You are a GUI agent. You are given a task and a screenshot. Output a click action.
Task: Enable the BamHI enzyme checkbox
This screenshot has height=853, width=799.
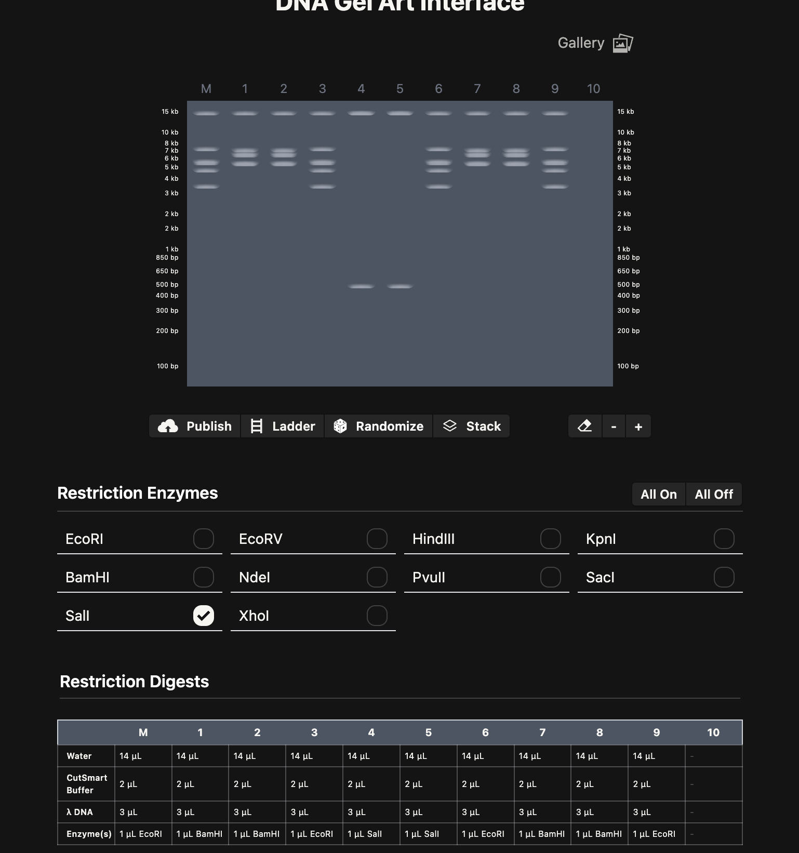click(203, 577)
